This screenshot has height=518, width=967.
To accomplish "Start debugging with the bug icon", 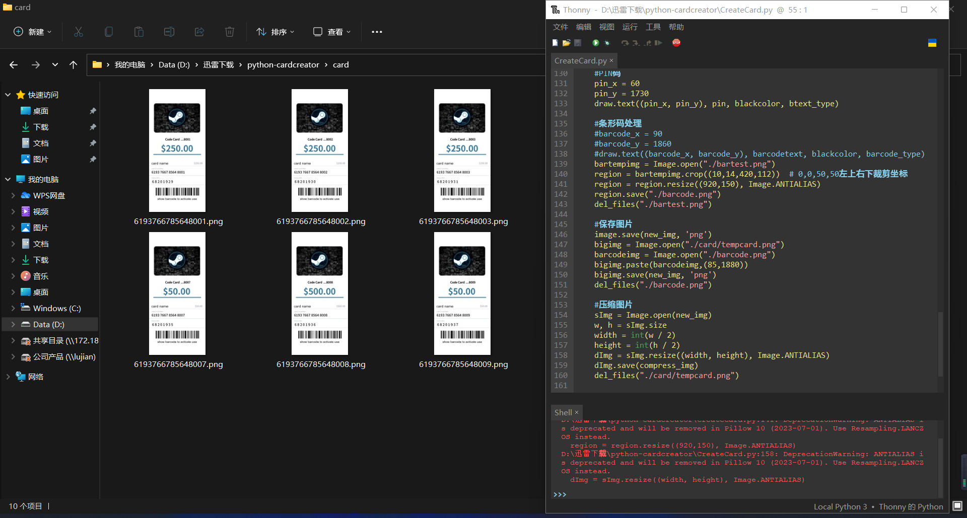I will click(607, 43).
